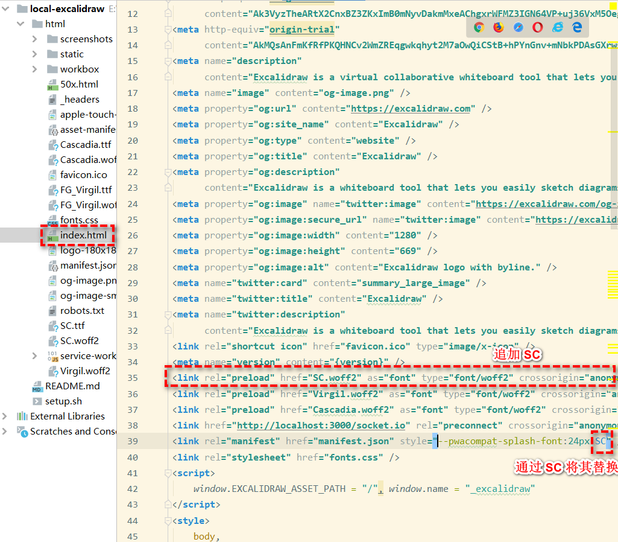Select Cascadia.woff2 font file
The height and width of the screenshot is (542, 618).
click(x=88, y=160)
